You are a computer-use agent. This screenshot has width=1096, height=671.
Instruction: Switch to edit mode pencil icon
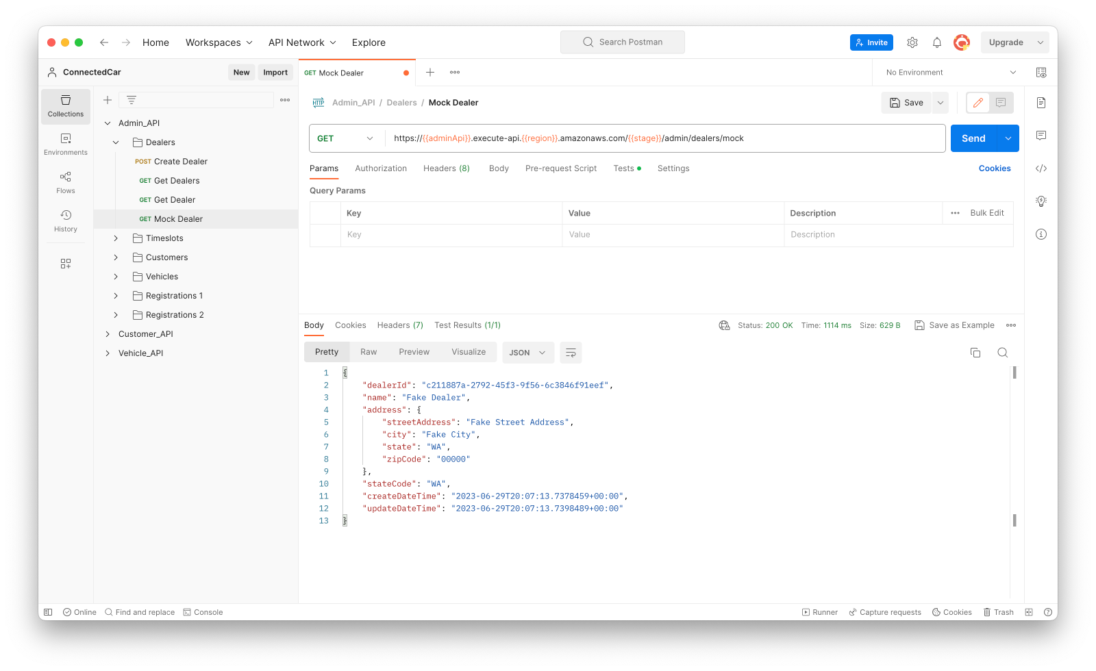[x=978, y=103]
